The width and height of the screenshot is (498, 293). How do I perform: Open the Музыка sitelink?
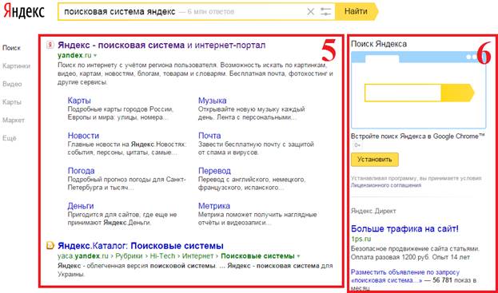tap(212, 101)
